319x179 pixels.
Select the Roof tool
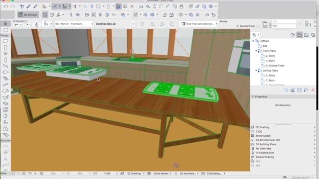pyautogui.click(x=5, y=91)
